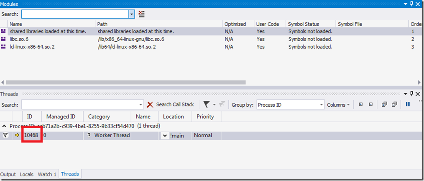The height and width of the screenshot is (181, 424).
Task: Sort modules by Symbol Status column header
Action: 303,24
